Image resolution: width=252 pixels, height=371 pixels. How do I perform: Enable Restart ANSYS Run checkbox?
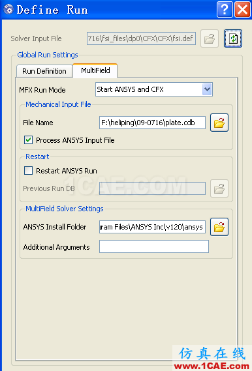point(29,171)
